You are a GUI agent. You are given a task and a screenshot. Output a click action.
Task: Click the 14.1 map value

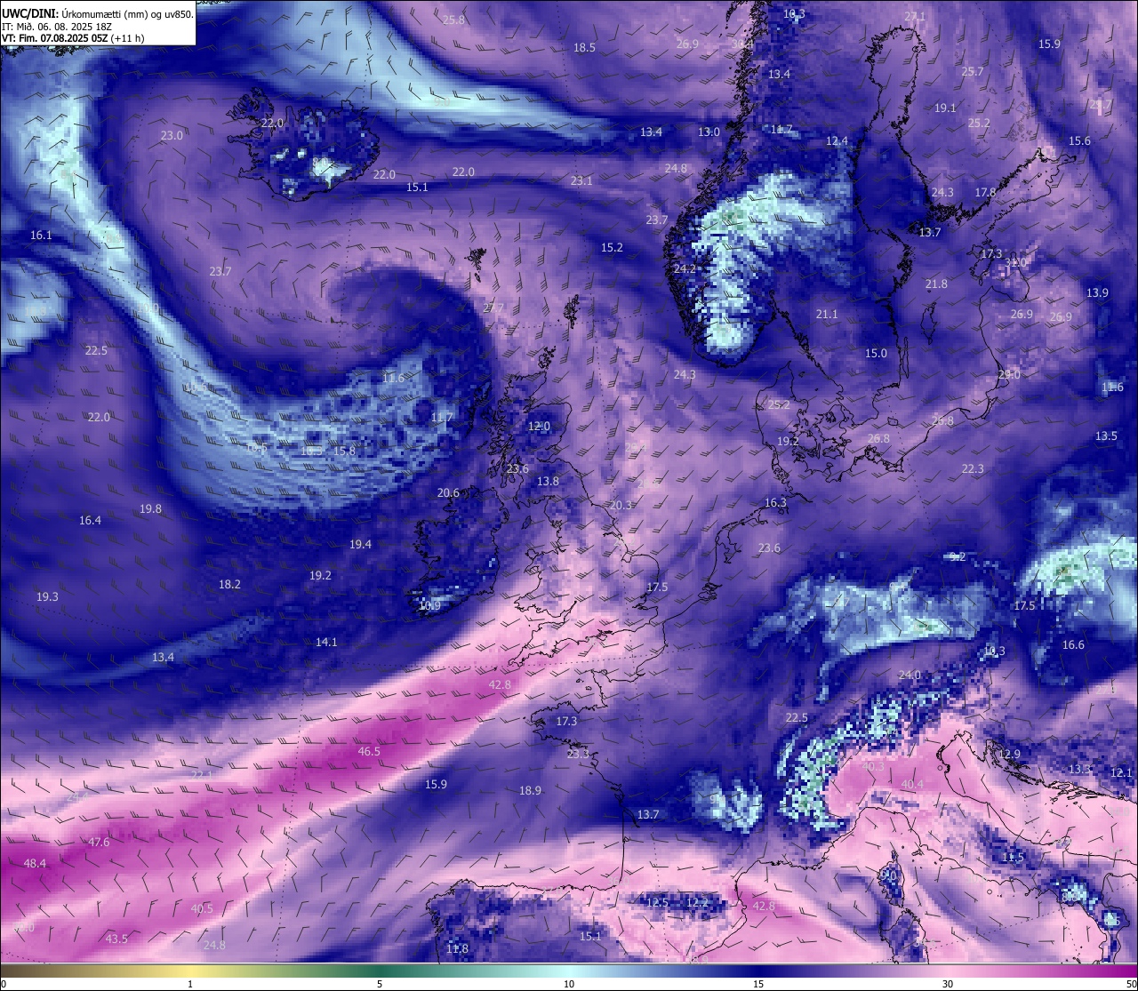[326, 642]
